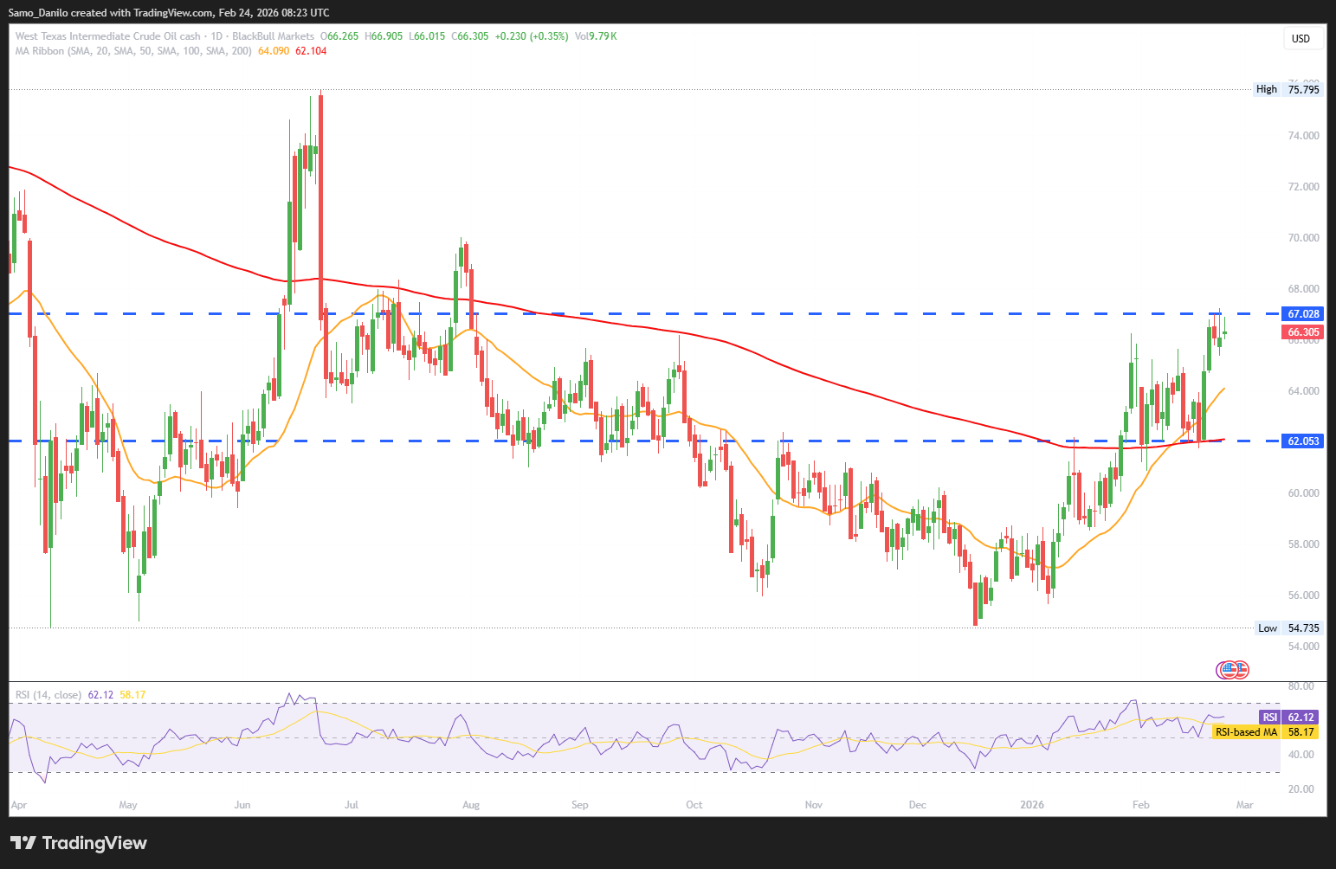Click the blue 62.053 support level tag
Viewport: 1336px width, 869px height.
click(1302, 441)
